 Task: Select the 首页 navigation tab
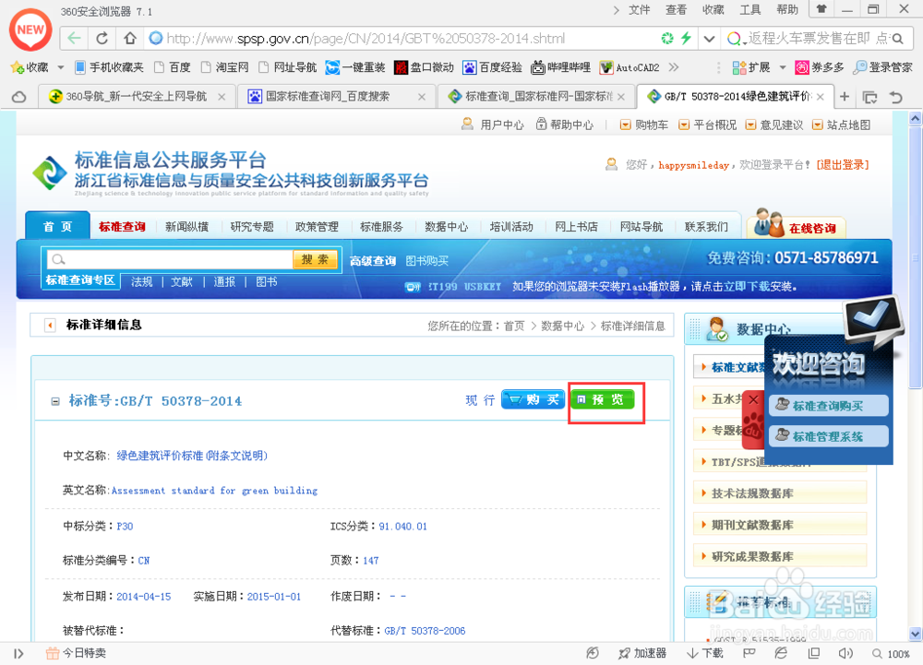57,226
